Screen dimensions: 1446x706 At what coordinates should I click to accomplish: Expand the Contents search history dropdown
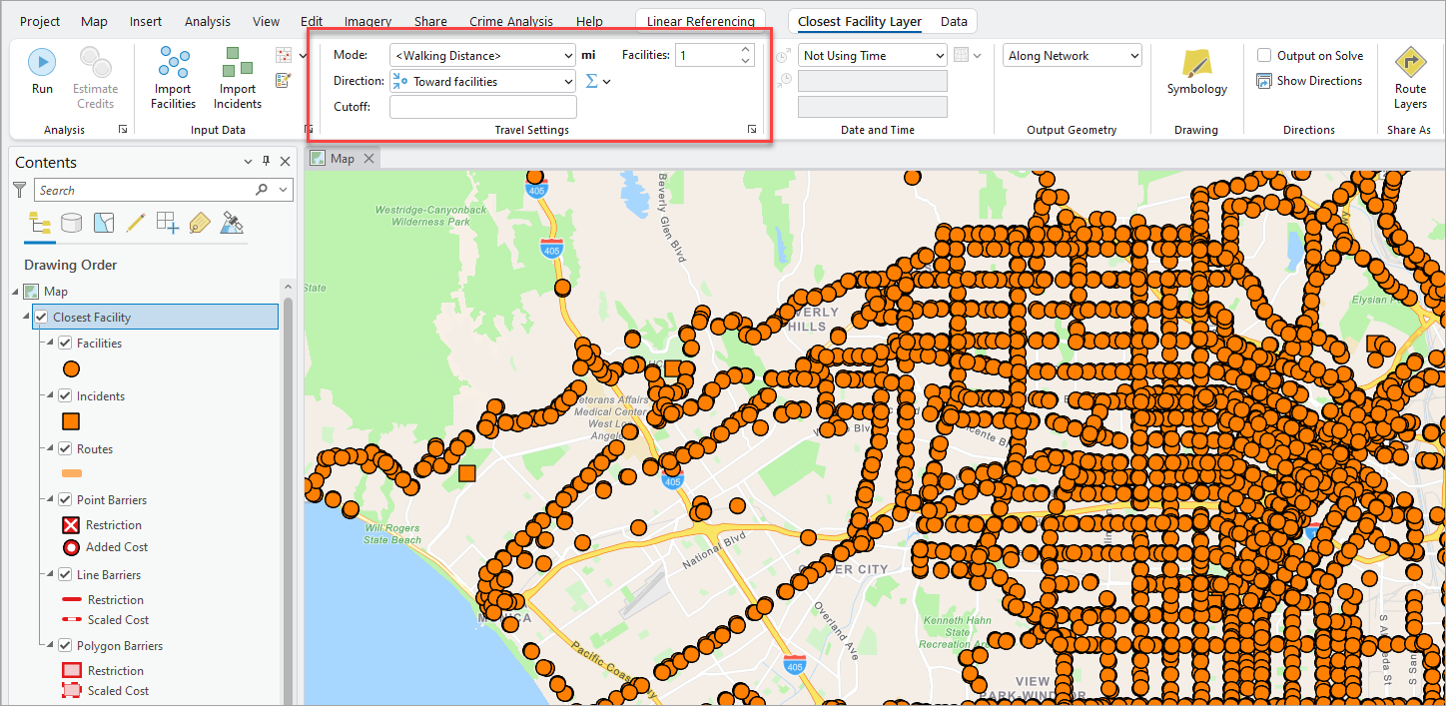pos(283,190)
